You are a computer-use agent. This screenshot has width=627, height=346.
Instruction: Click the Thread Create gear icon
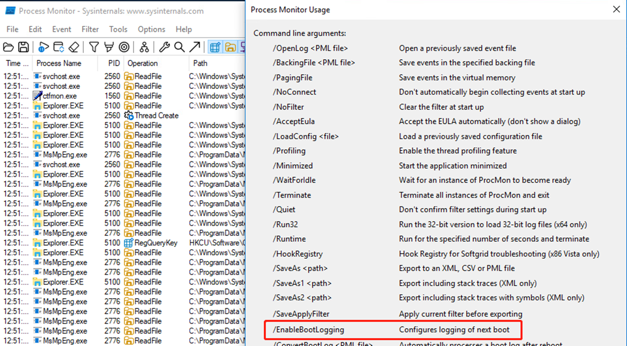[128, 116]
